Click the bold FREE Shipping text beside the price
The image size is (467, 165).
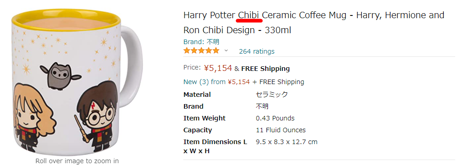point(265,69)
